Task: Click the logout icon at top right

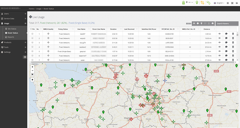Action: [x=236, y=3]
